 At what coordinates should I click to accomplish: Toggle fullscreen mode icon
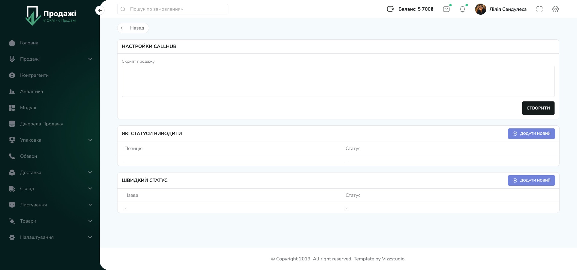coord(539,9)
